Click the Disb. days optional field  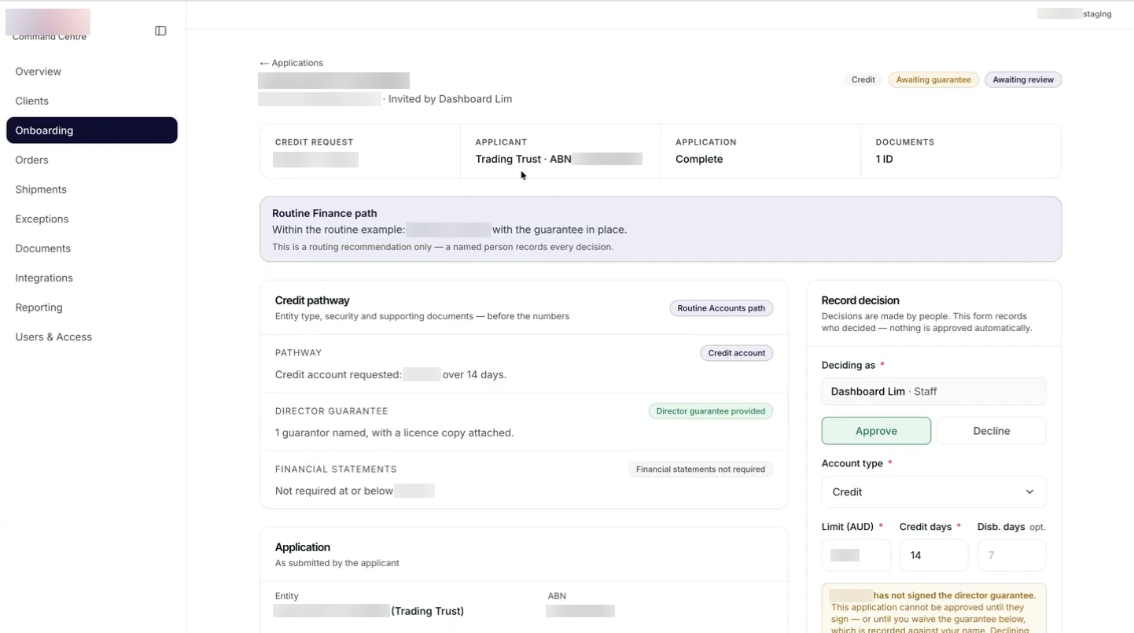coord(1011,555)
